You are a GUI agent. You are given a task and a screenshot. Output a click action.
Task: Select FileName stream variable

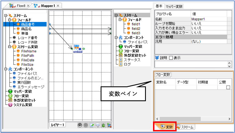(29, 51)
